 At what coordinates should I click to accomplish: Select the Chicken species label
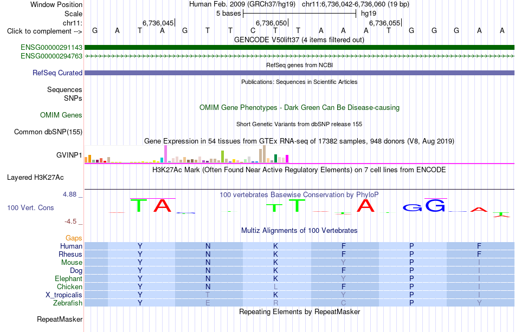coord(69,287)
